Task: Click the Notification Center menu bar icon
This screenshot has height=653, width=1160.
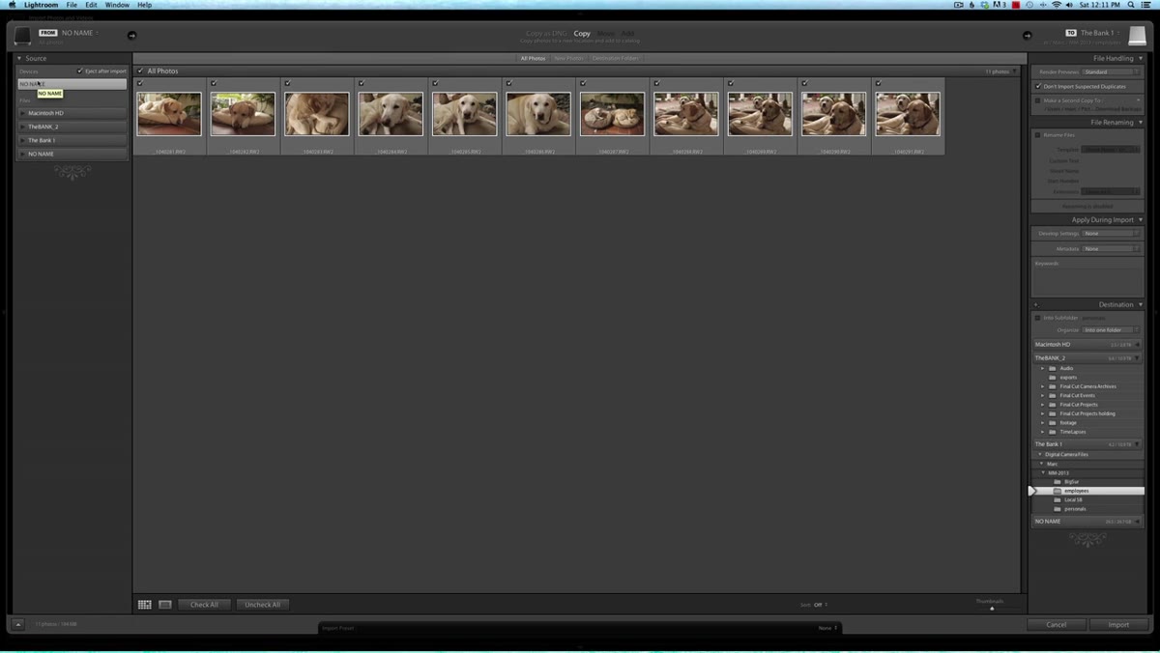Action: [x=1146, y=5]
